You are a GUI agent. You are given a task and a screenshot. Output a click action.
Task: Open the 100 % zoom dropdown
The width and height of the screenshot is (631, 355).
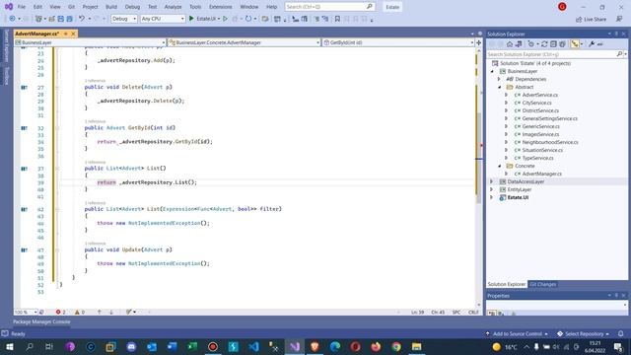(26, 312)
